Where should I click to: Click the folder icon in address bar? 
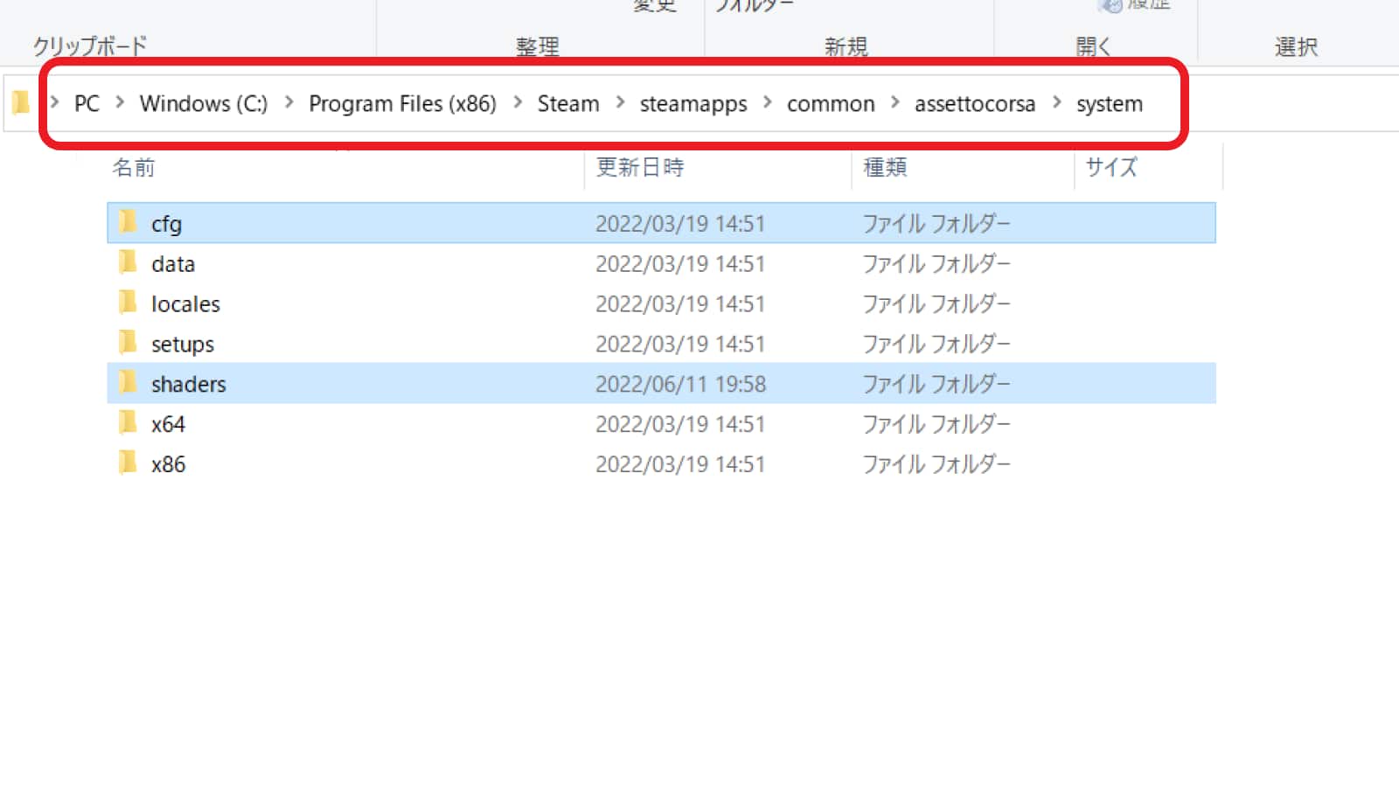coord(21,103)
